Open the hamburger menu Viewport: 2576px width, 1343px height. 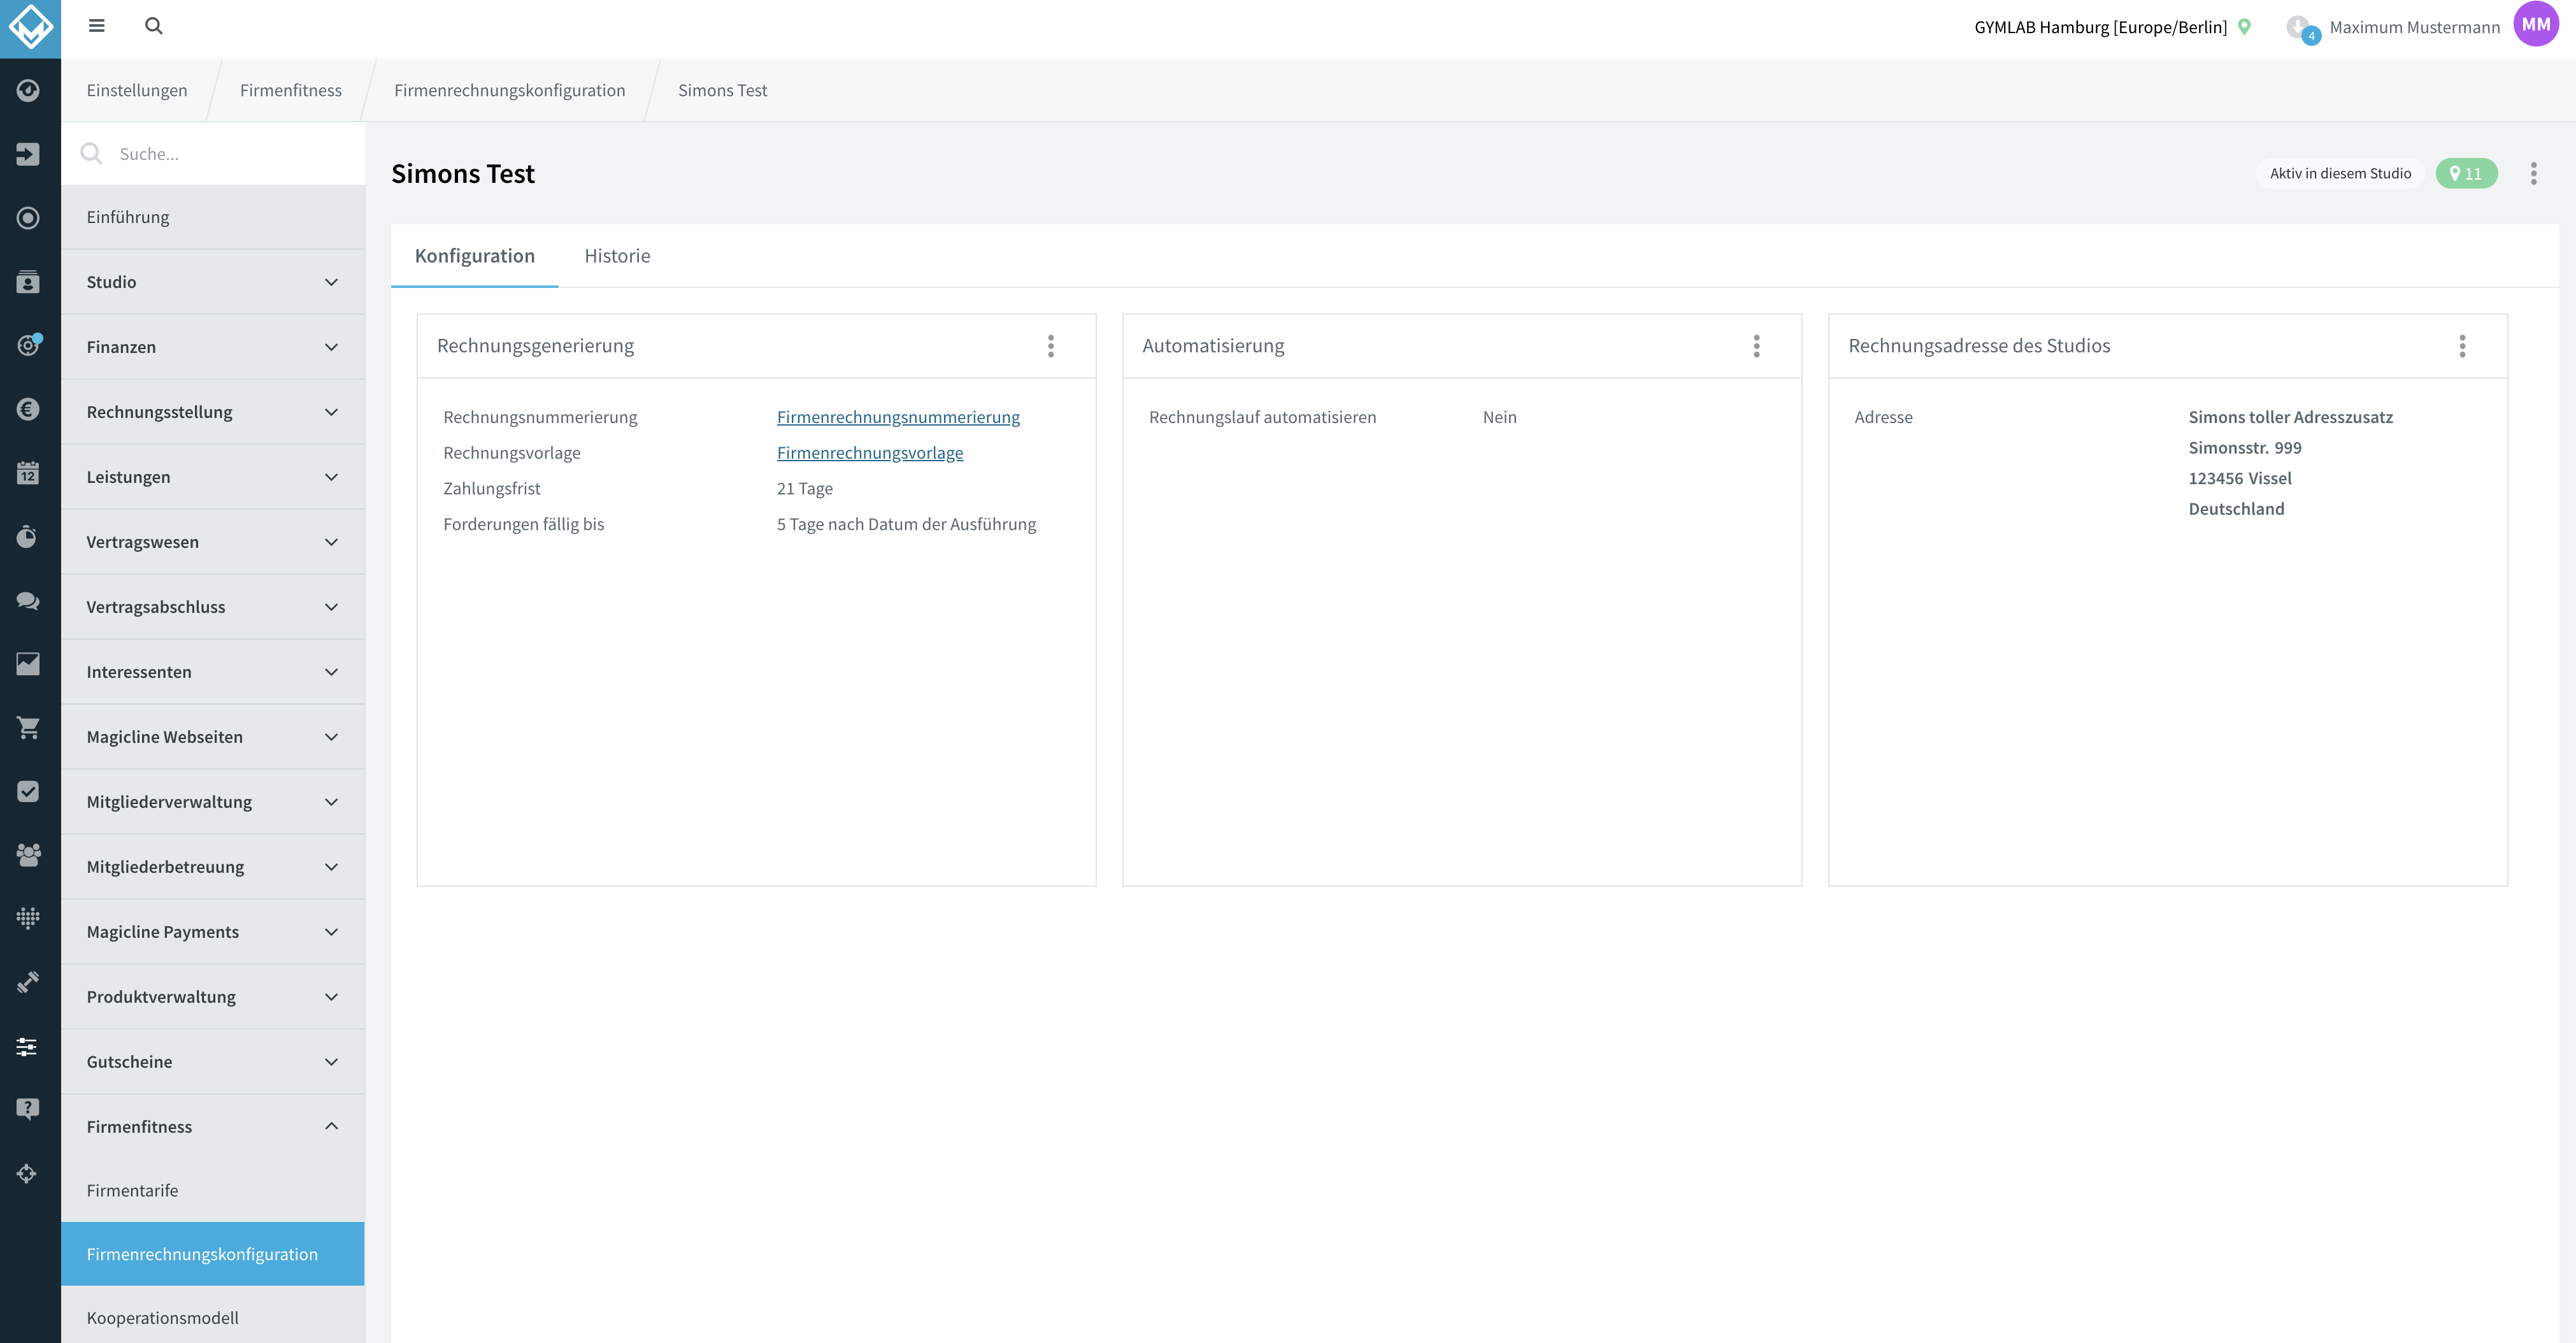tap(96, 26)
